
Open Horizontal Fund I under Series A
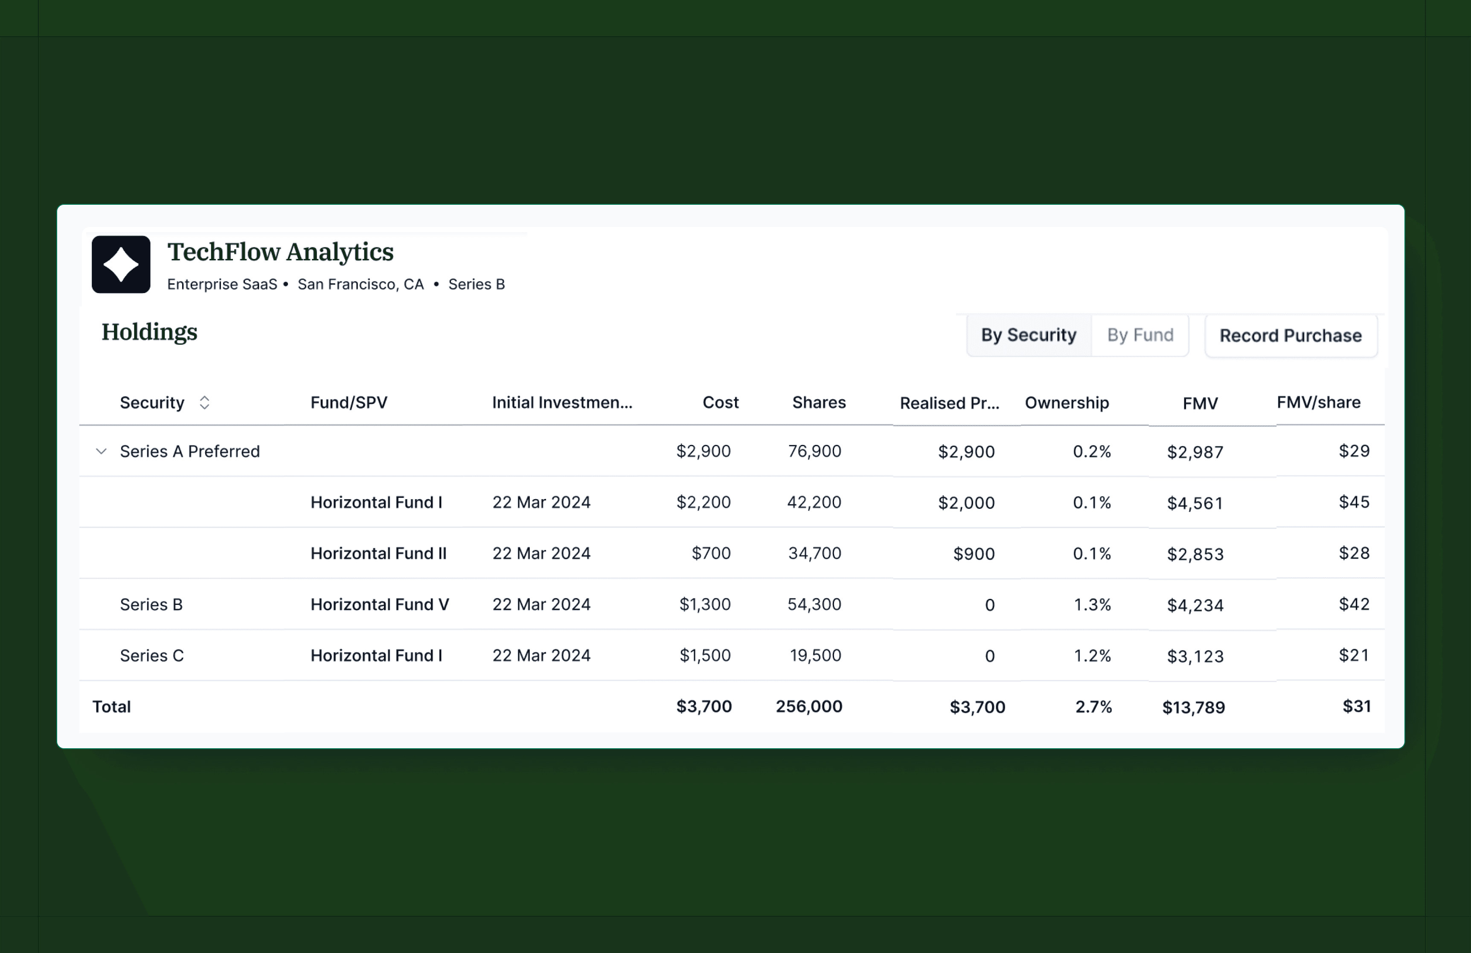[x=376, y=503]
